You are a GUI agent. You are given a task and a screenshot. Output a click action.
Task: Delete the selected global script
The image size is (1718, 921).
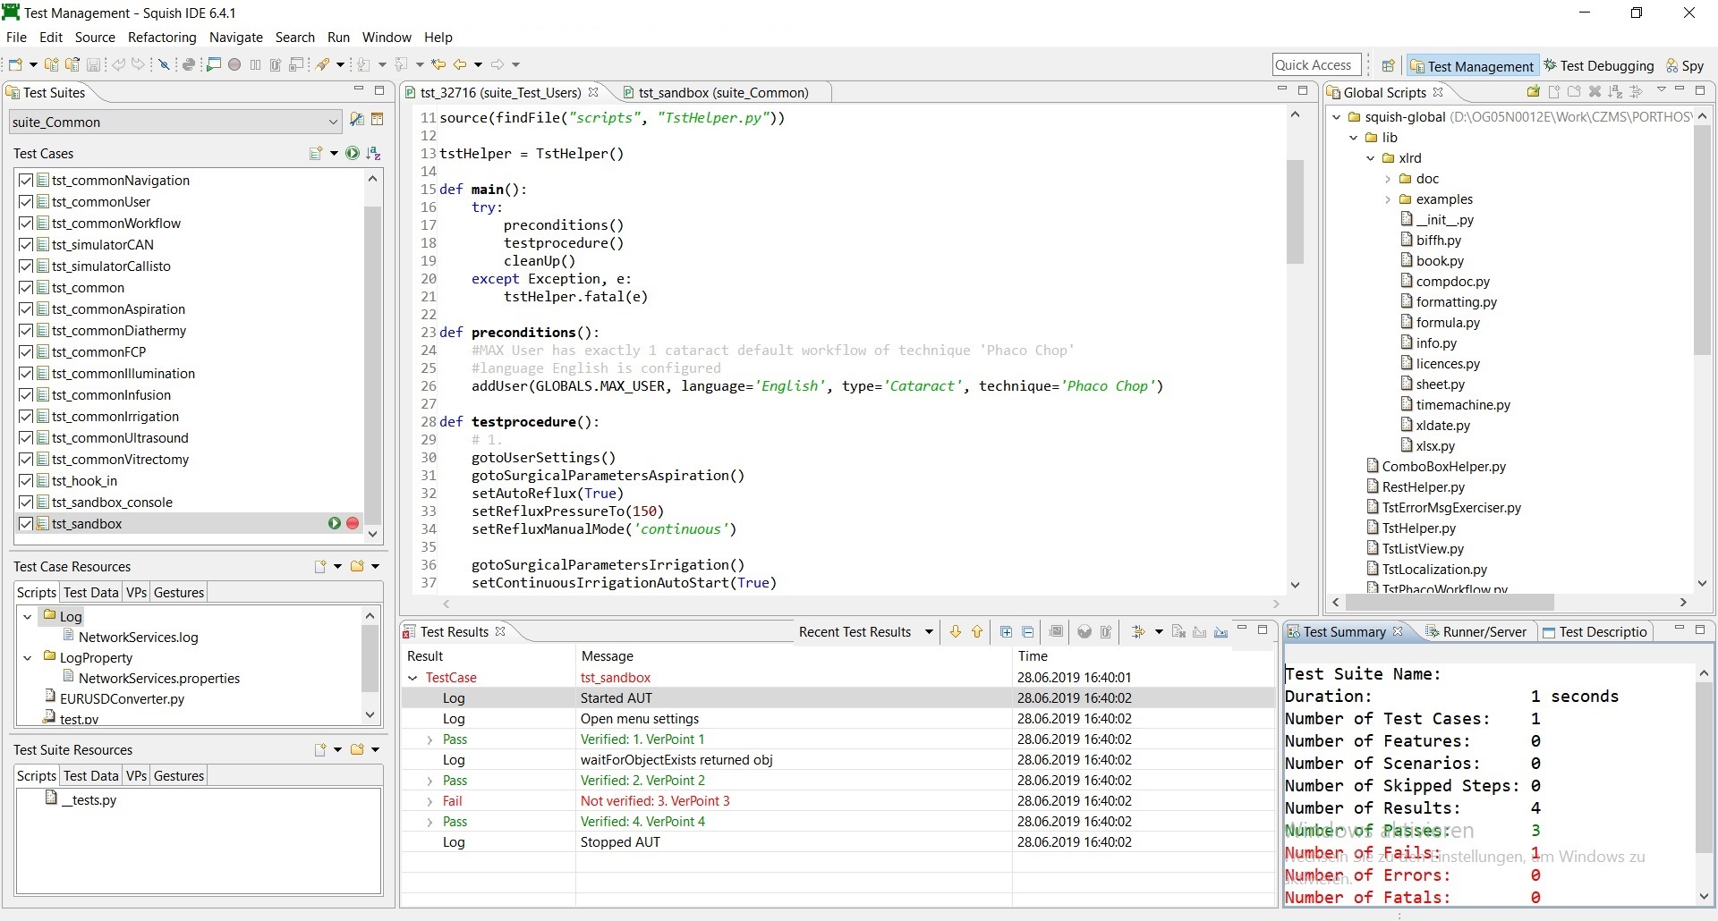click(1595, 91)
